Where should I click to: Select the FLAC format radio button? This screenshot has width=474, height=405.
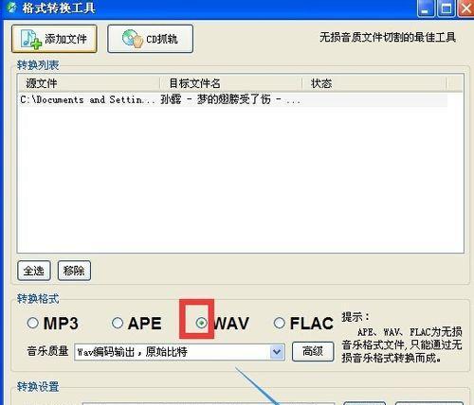[x=280, y=323]
